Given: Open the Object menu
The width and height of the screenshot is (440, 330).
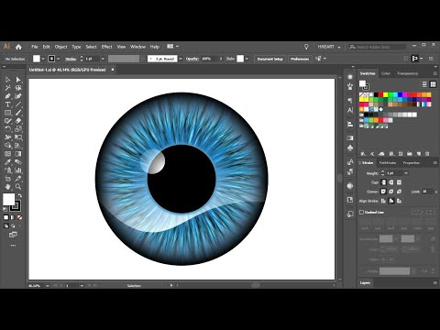Looking at the screenshot, I should [x=60, y=47].
